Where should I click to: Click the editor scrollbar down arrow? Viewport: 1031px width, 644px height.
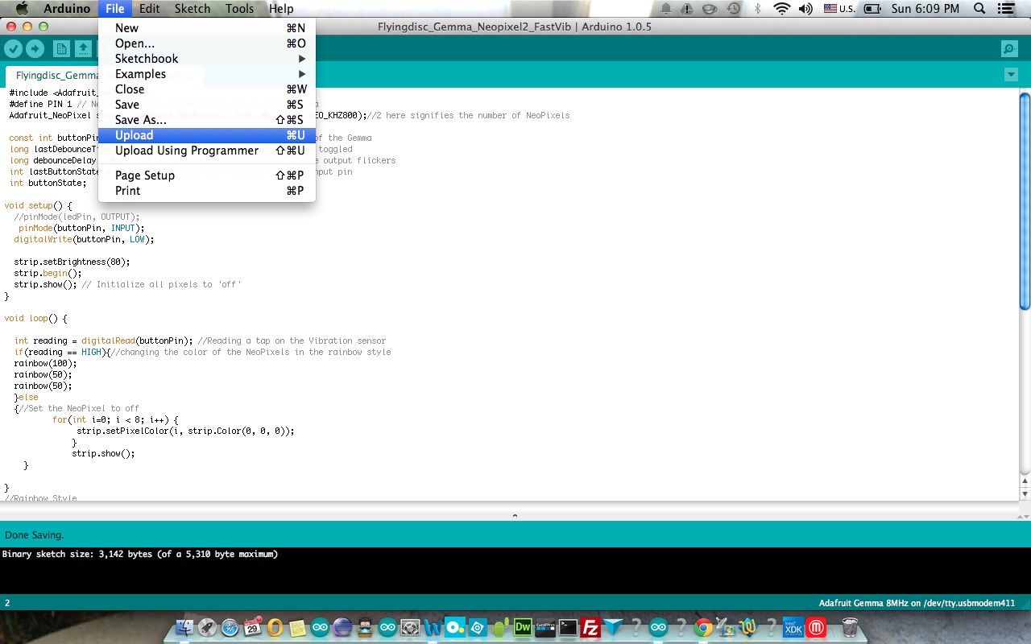click(x=1025, y=493)
